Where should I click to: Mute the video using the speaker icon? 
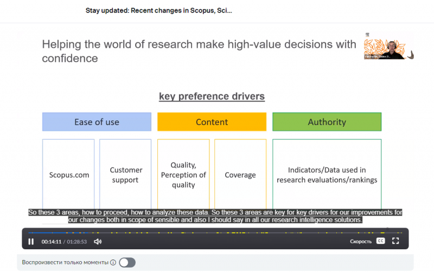pyautogui.click(x=98, y=242)
